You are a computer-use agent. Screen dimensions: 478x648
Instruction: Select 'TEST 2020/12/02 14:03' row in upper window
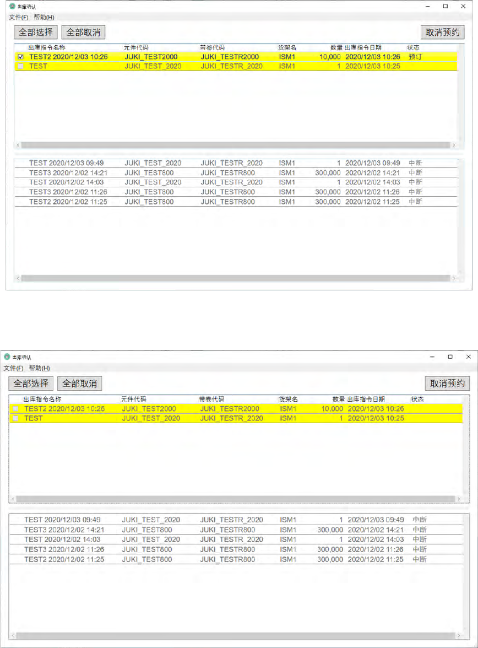(236, 182)
